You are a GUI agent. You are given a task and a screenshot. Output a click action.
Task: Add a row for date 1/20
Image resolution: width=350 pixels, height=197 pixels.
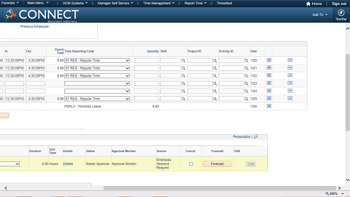pyautogui.click(x=269, y=60)
